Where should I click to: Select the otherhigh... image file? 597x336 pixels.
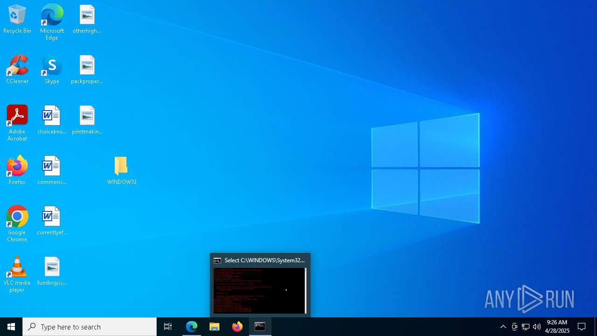click(x=87, y=20)
